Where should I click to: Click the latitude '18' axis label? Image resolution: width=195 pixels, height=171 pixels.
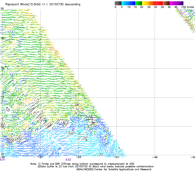point(2,38)
